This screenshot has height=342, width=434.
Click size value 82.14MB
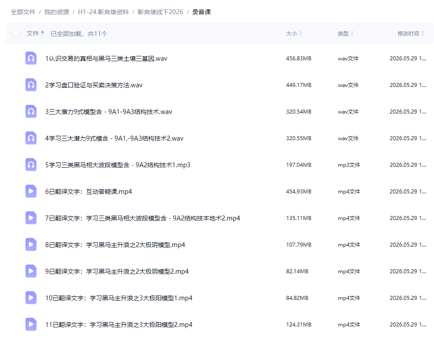pyautogui.click(x=297, y=271)
